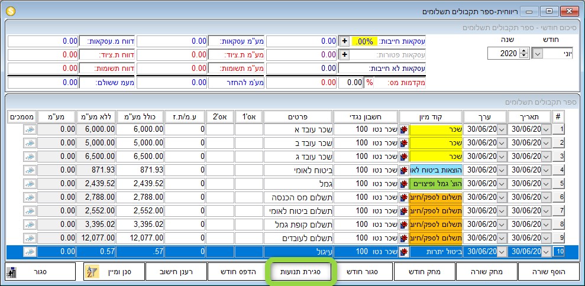Open the documents icon for row 10
Screen dimensions: 585x286
(x=30, y=252)
